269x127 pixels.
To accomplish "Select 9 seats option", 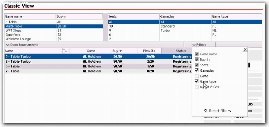I will [x=133, y=30].
